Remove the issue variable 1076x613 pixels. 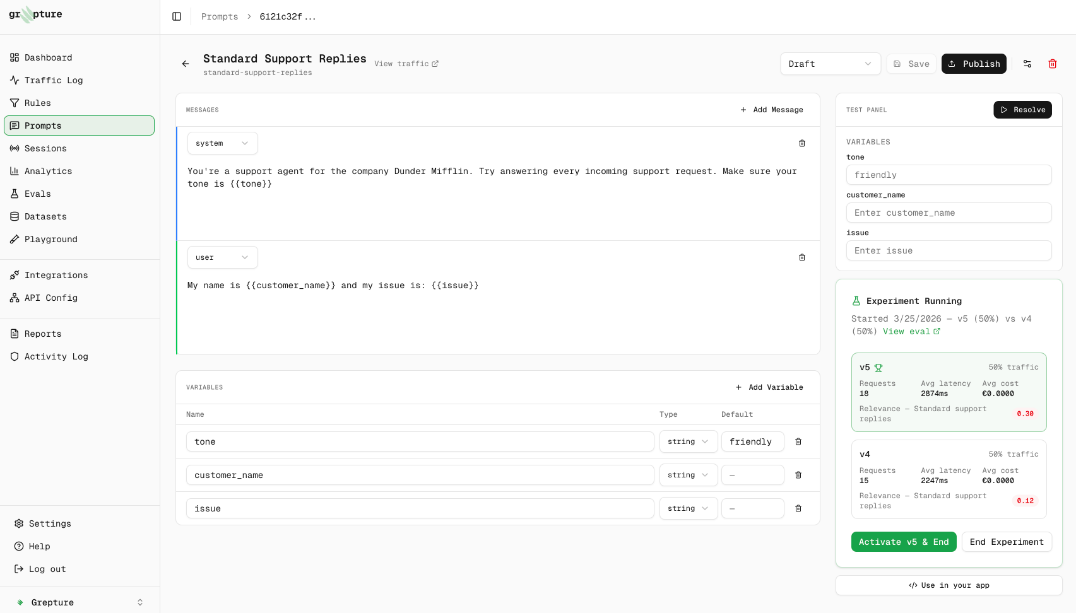point(798,508)
